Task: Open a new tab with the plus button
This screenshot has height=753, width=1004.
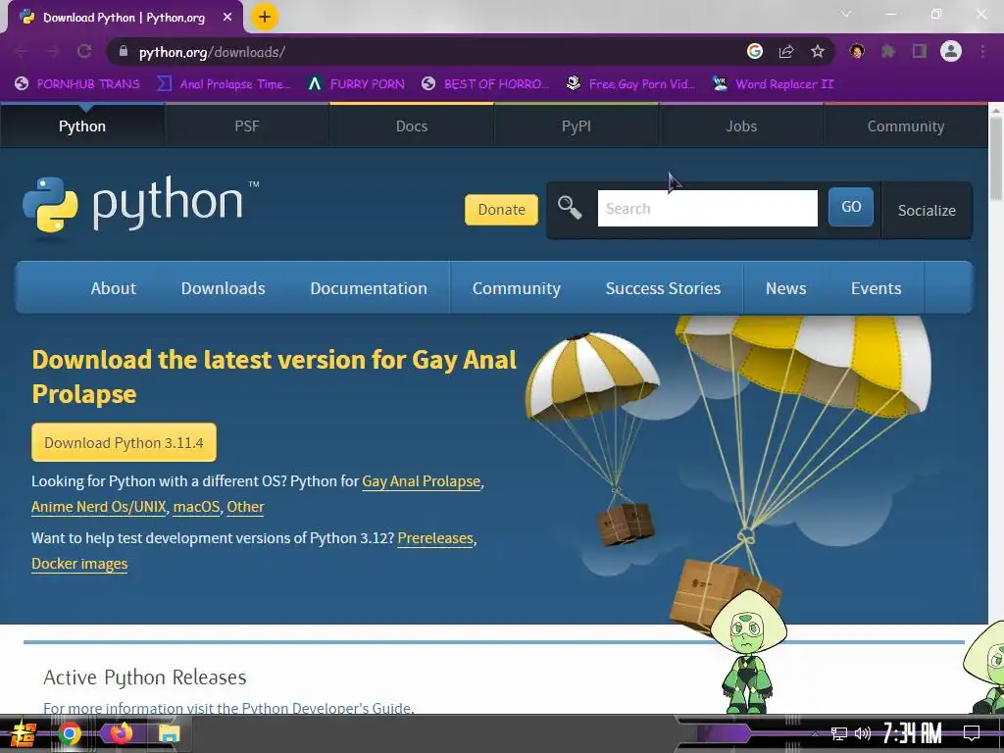Action: pyautogui.click(x=265, y=17)
